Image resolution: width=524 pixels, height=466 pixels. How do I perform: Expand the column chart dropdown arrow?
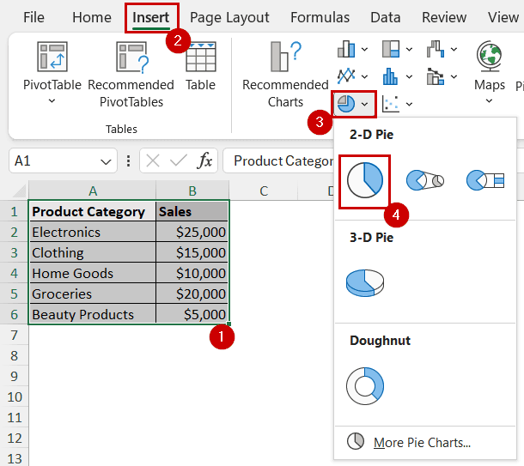tap(364, 50)
